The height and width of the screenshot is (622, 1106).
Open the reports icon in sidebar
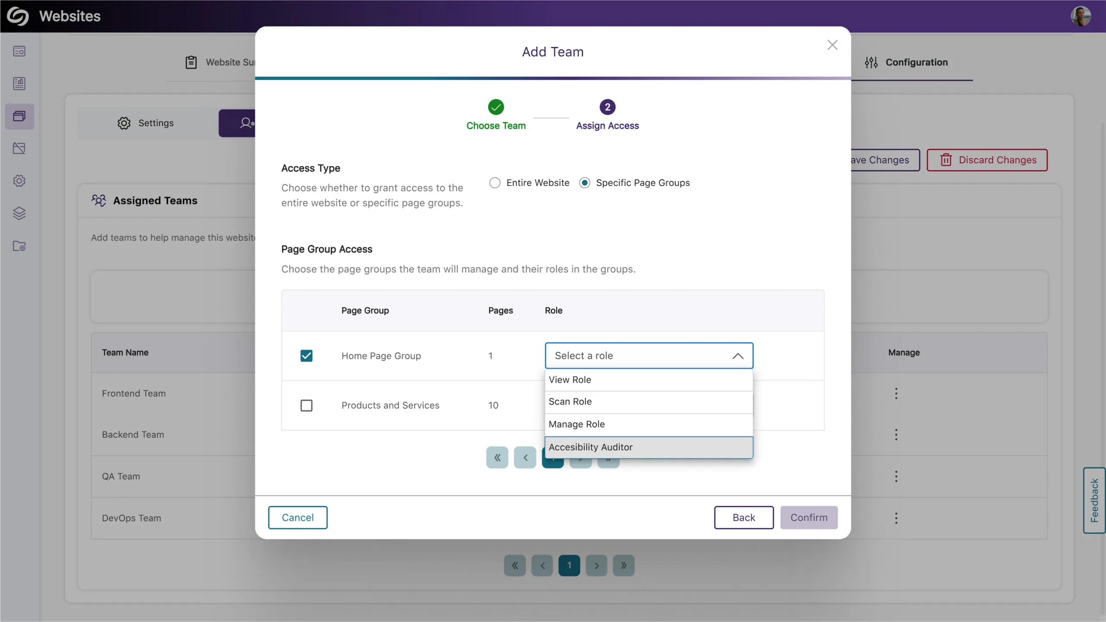19,83
